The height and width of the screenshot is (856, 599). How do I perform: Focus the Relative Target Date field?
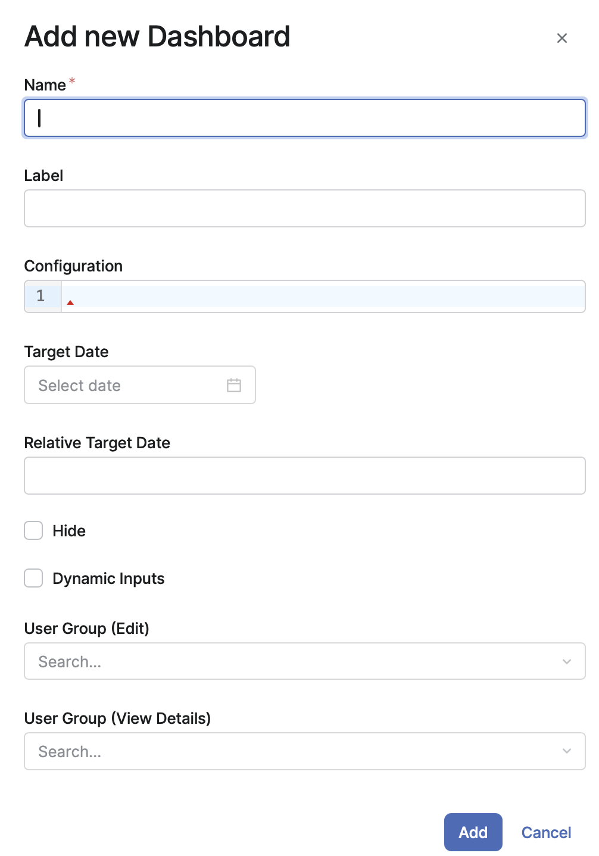tap(304, 476)
